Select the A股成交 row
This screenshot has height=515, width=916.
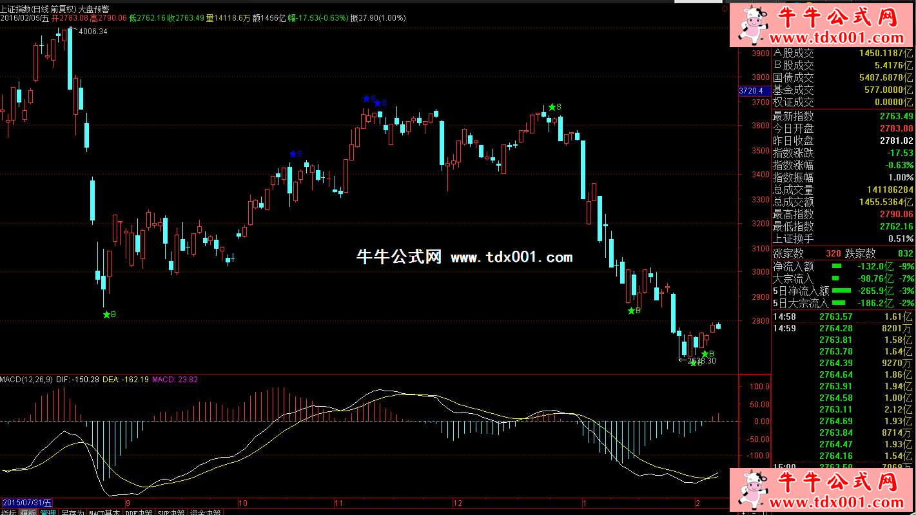click(843, 53)
